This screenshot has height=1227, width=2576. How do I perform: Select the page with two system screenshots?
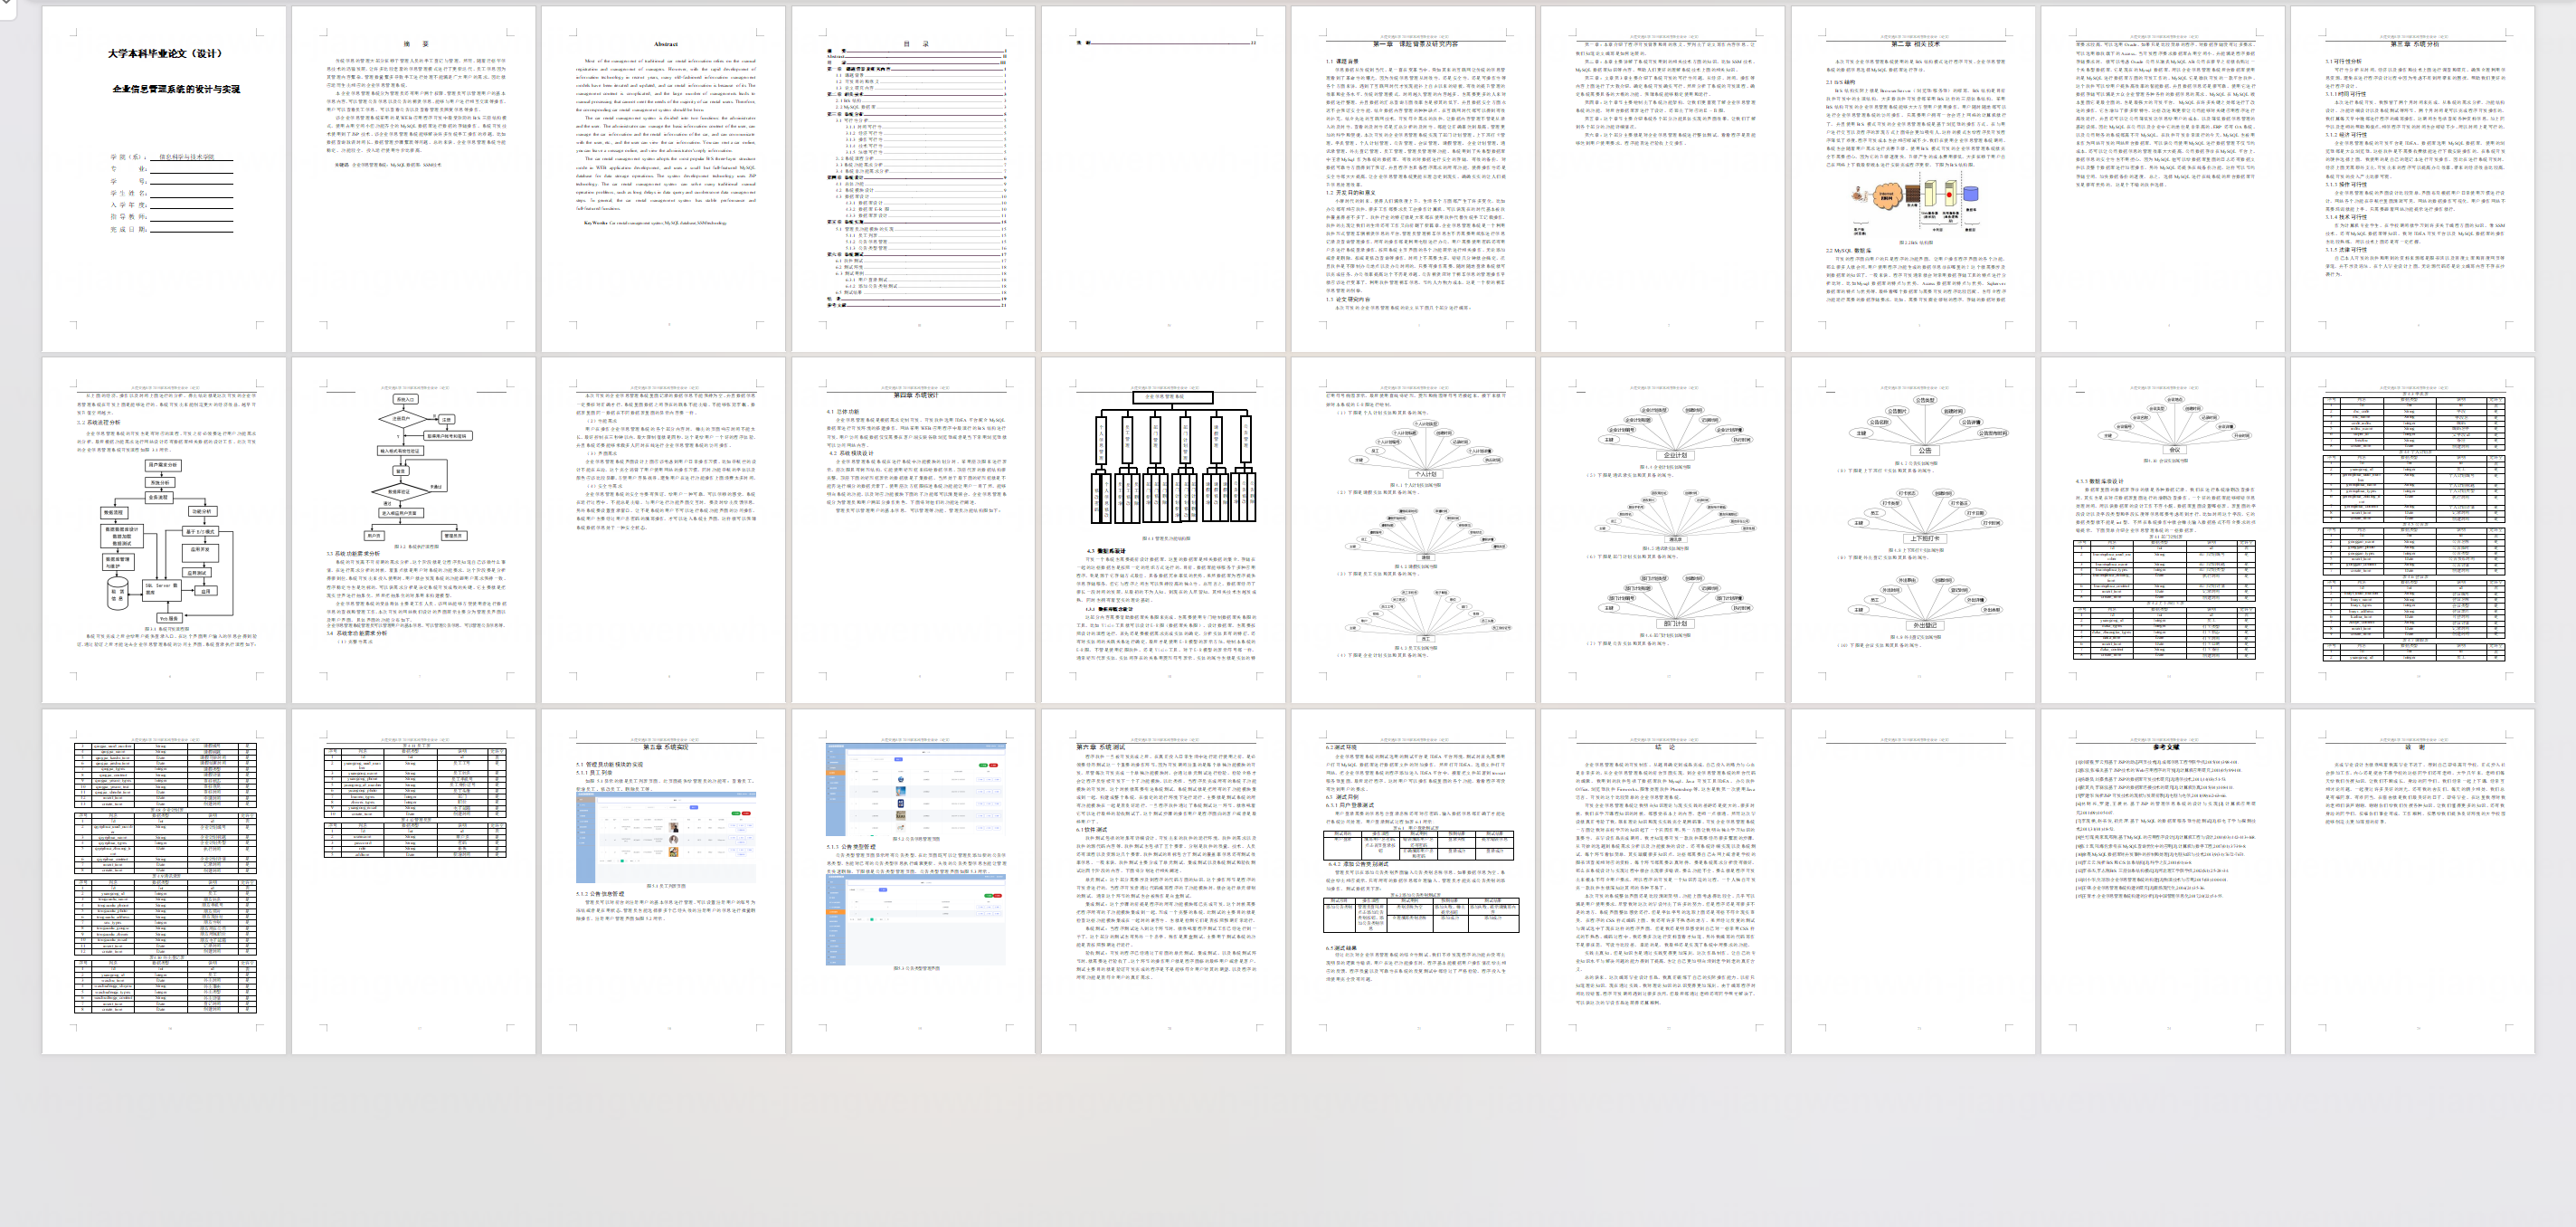913,881
